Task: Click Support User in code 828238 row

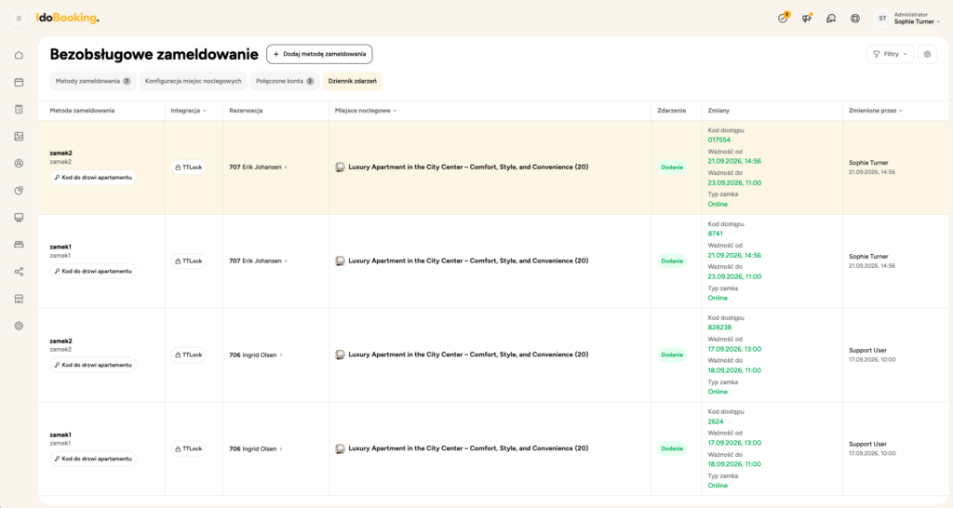Action: tap(867, 350)
